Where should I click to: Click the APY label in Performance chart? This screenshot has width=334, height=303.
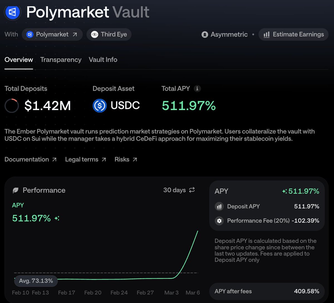point(18,205)
